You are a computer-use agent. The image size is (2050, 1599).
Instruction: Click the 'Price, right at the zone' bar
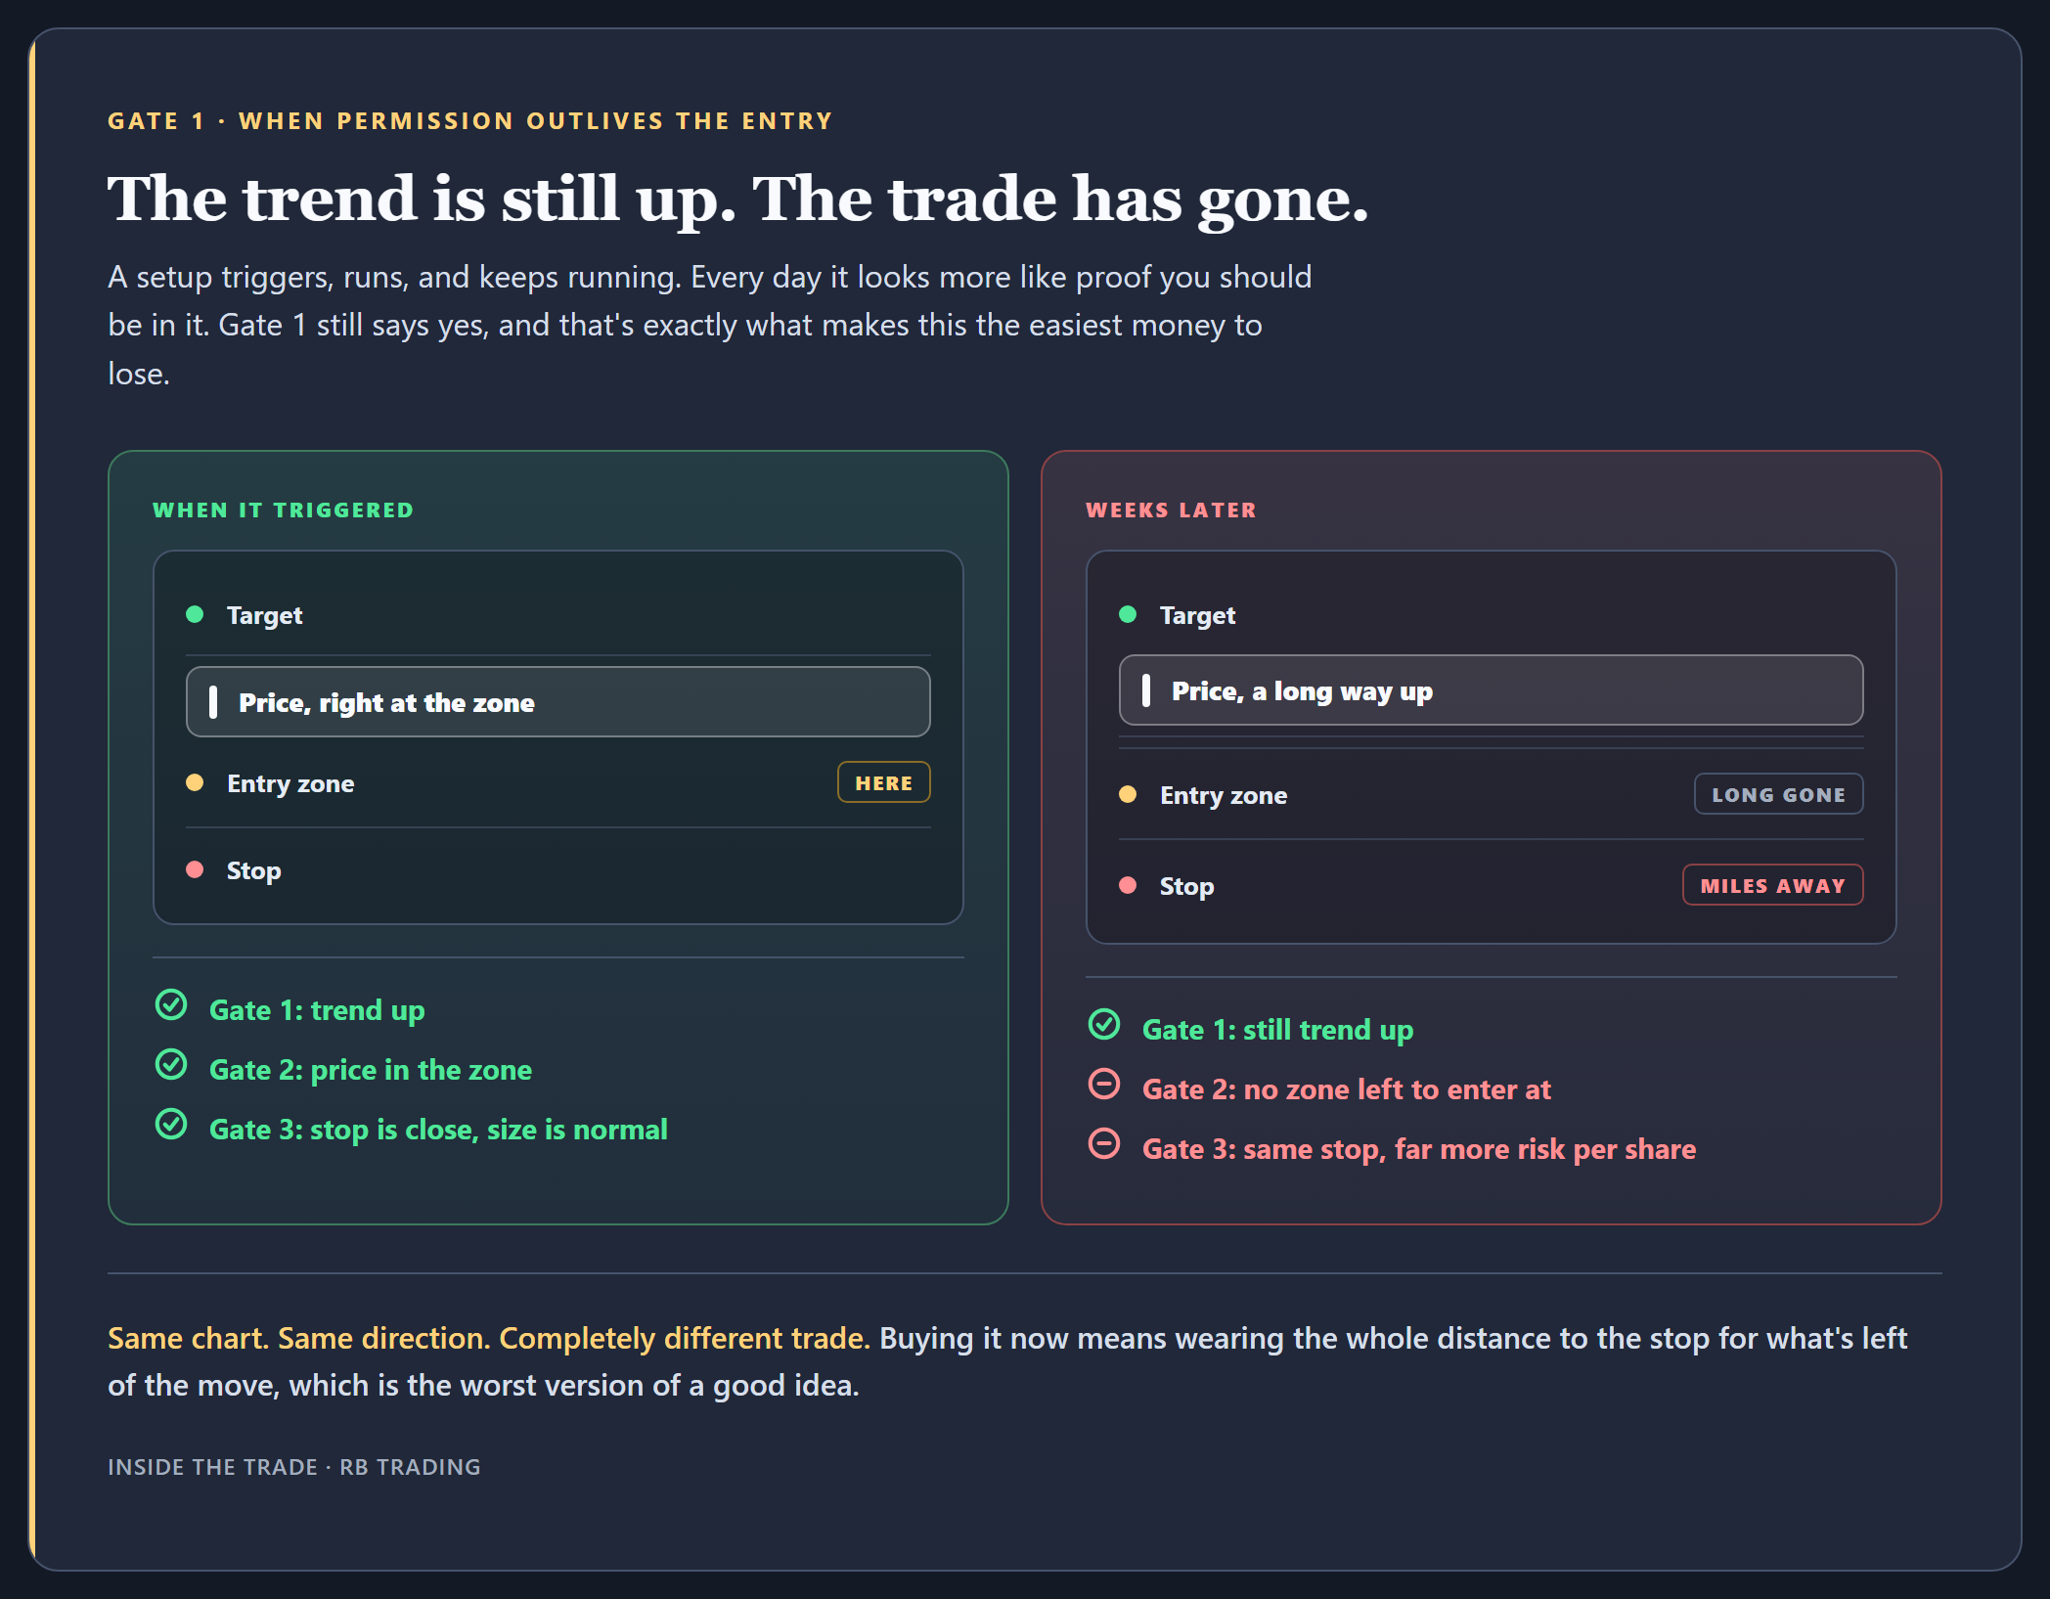coord(557,702)
